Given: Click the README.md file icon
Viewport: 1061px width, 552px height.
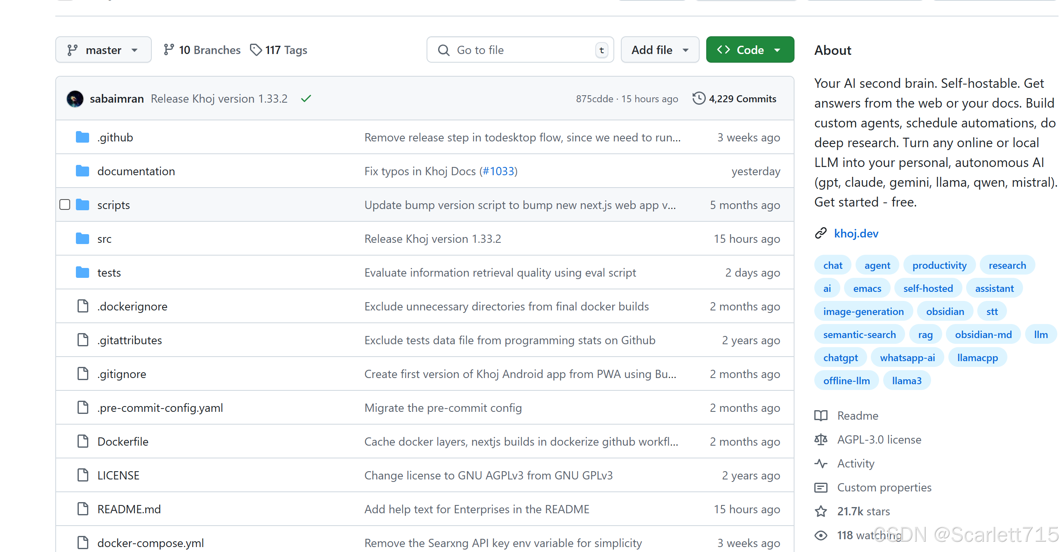Looking at the screenshot, I should (83, 509).
